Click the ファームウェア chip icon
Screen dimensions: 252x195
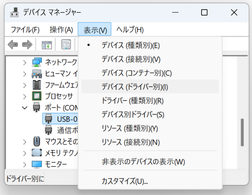(37, 85)
